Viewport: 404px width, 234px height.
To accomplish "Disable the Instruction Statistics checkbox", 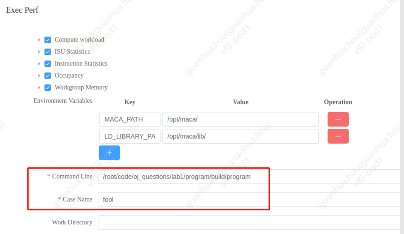I will tap(48, 64).
